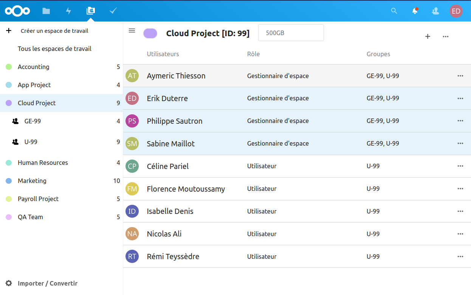Screen dimensions: 471x295
Task: Select the Accounting workspace
Action: tap(61, 67)
